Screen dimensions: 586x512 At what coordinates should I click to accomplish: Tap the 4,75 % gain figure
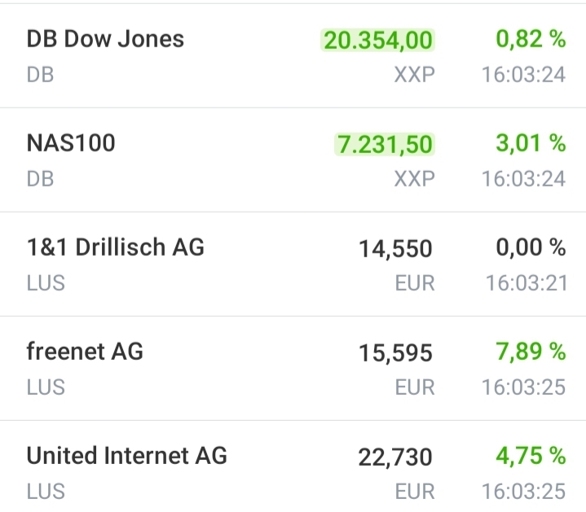click(x=531, y=456)
